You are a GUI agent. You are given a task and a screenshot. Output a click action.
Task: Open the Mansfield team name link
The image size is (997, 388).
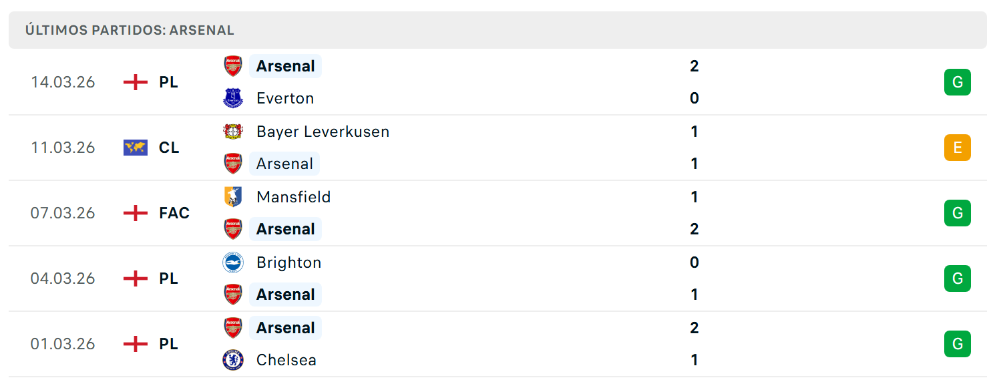tap(293, 197)
